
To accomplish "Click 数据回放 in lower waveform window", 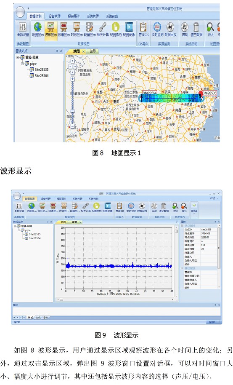I will [142, 208].
